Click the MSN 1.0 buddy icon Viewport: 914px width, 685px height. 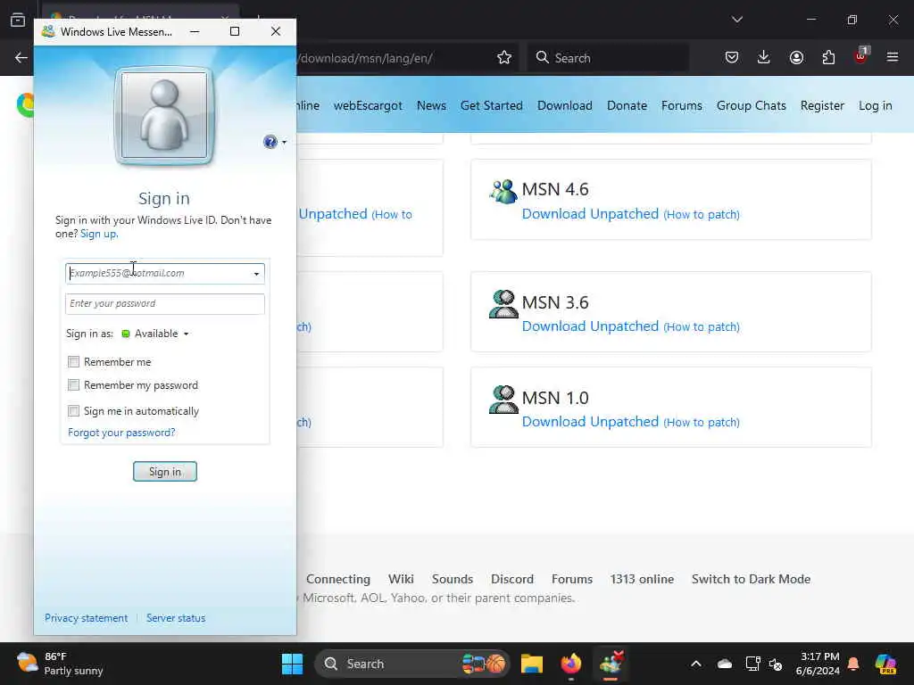(x=503, y=399)
